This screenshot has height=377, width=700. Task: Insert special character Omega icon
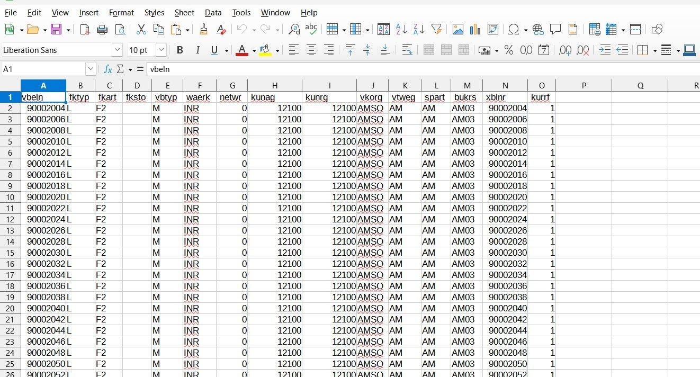[514, 30]
